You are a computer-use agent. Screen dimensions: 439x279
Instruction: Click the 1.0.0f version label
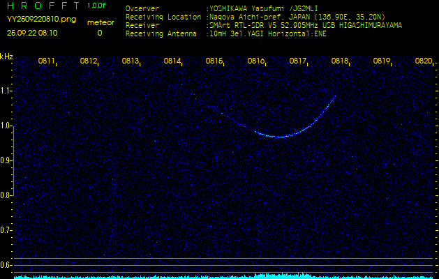[x=97, y=6]
